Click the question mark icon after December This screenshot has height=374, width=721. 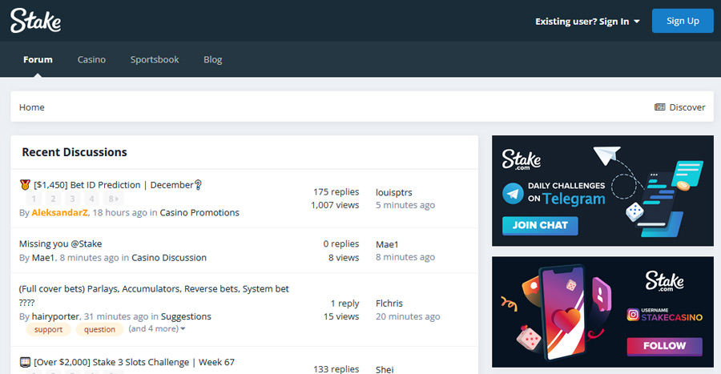coord(198,185)
